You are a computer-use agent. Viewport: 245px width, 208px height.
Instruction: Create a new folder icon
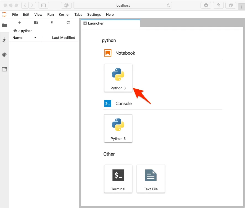[x=36, y=23]
